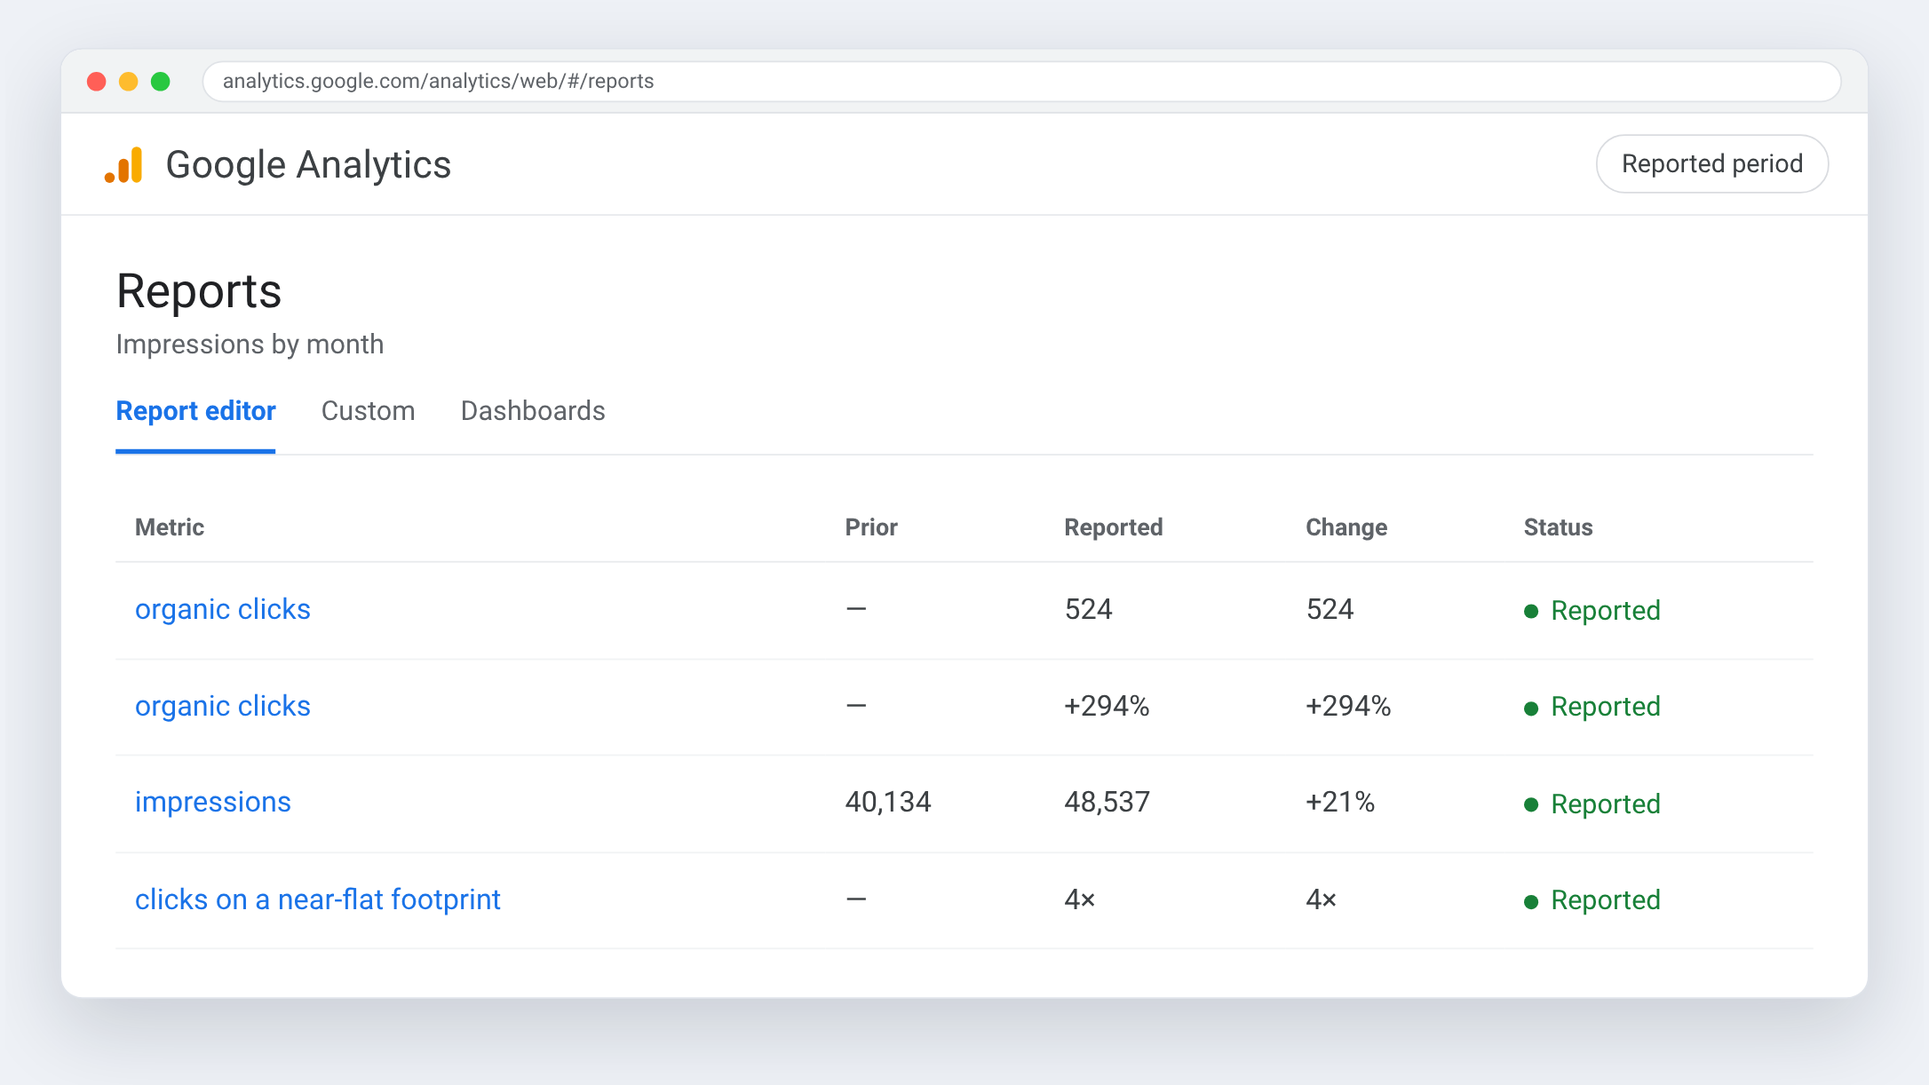Click the Reported column header
The image size is (1929, 1085).
(1114, 527)
